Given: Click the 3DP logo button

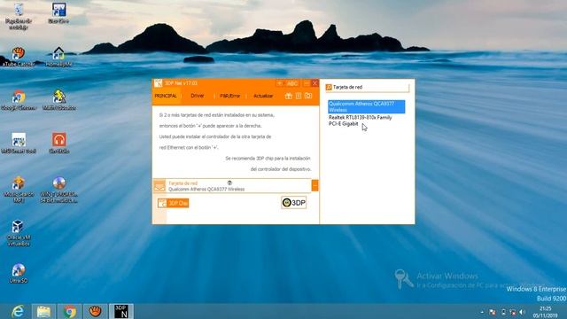Looking at the screenshot, I should click(293, 203).
